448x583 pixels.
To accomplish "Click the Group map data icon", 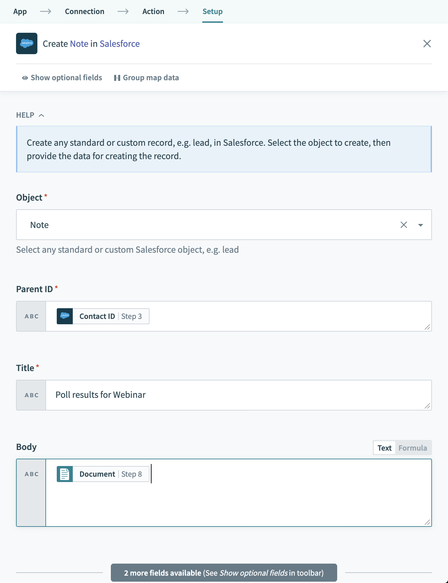I will click(x=117, y=78).
